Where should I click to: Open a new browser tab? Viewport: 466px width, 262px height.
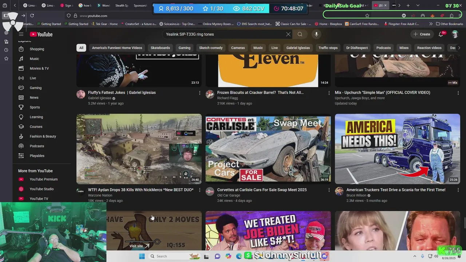click(408, 5)
